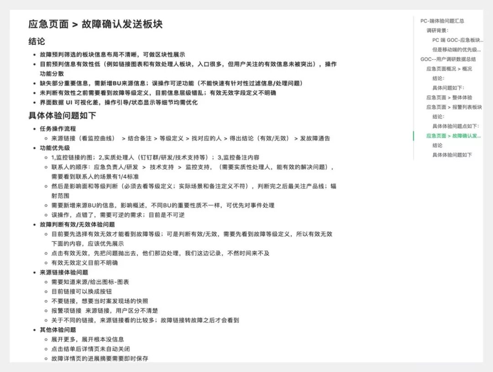Click line starting '需要新增来源BU的信息'
Screen dimensions: 493x372
tap(163, 205)
